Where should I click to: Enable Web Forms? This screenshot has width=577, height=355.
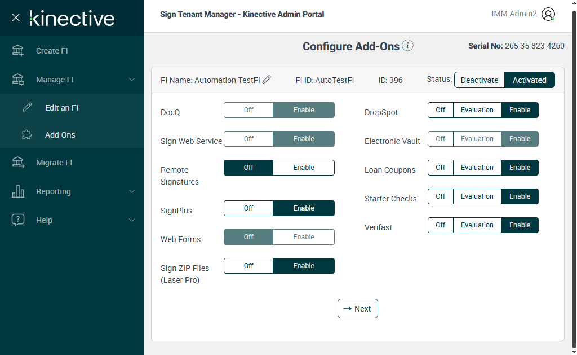(x=304, y=236)
